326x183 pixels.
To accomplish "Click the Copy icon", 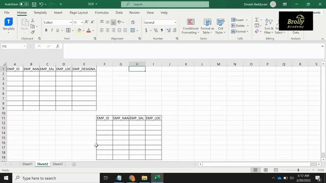I will point(33,26).
